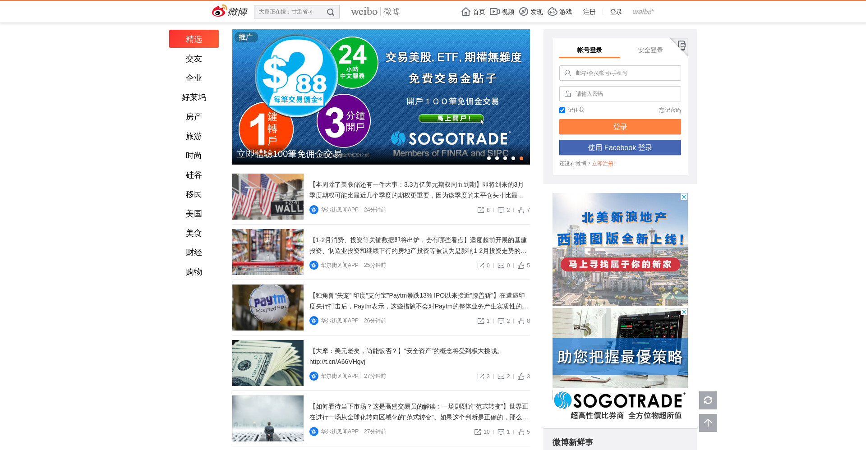
Task: Like the Paytm post
Action: click(x=521, y=321)
